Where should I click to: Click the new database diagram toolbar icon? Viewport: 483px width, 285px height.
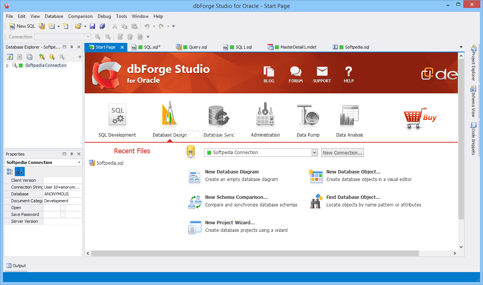click(42, 26)
